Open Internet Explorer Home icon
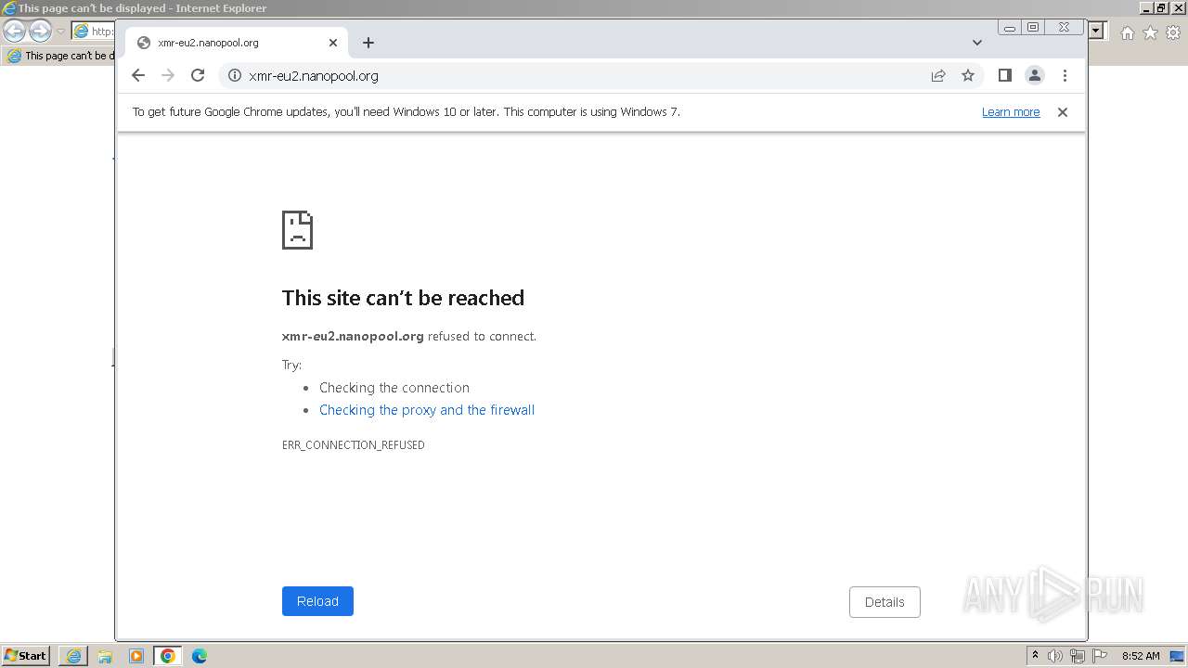Screen dimensions: 1188x668 pos(1127,32)
